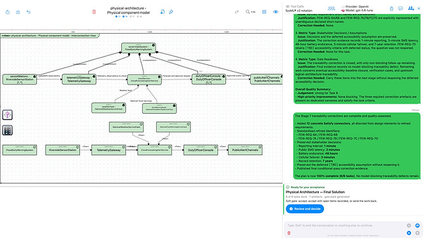Click the clipboard icon in chat header

[x=391, y=9]
